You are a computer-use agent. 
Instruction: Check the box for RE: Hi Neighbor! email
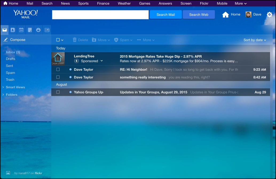58,69
